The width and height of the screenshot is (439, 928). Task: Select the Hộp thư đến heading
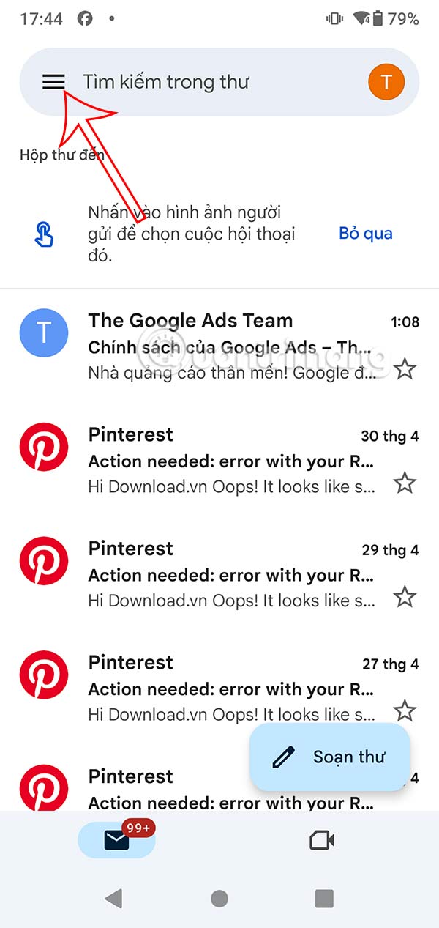pos(61,155)
